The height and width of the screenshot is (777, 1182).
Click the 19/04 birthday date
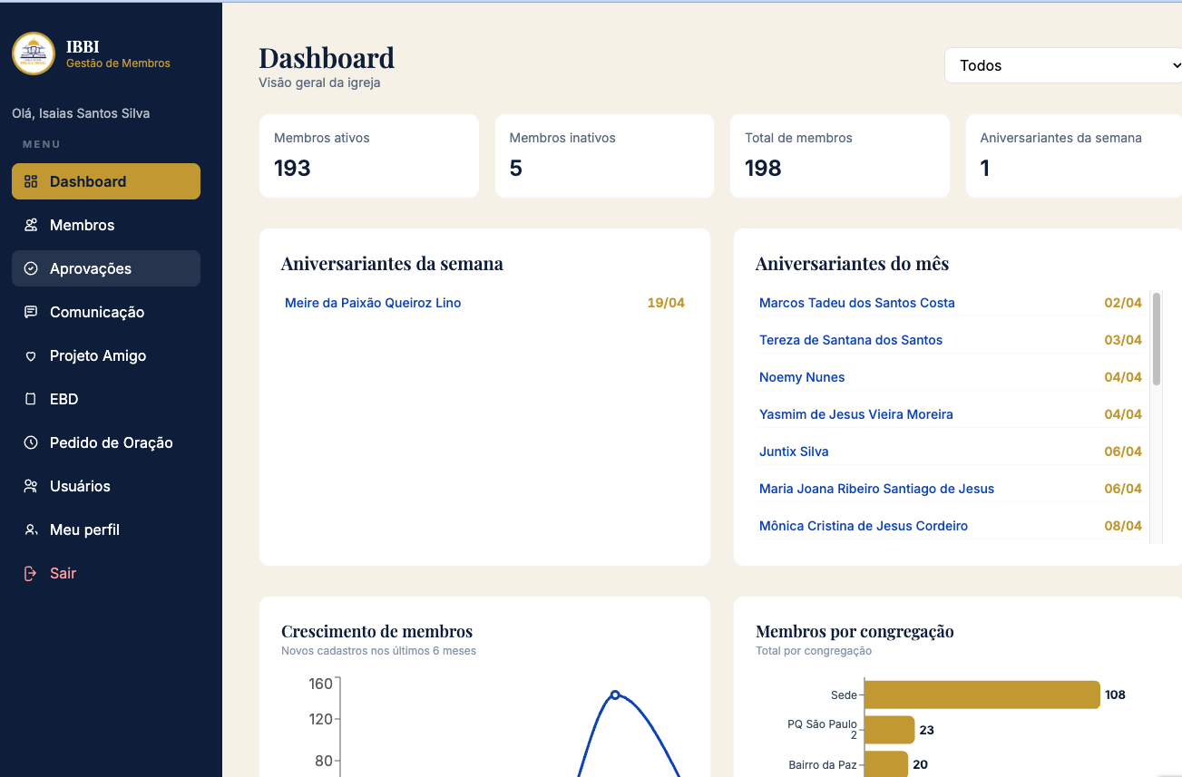(x=666, y=303)
